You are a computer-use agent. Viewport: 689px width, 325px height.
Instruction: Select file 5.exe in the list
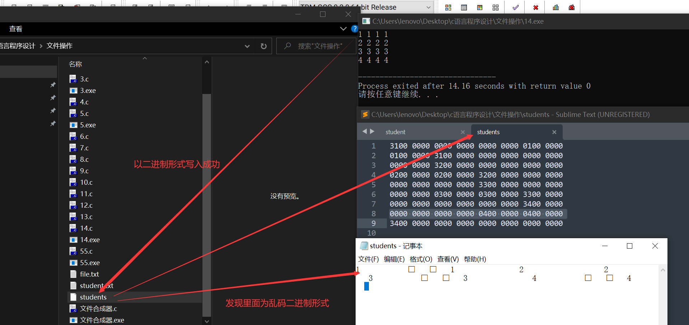[88, 125]
